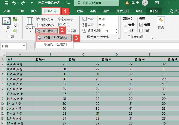Click the 星期三 header cell
The height and width of the screenshot is (125, 179).
pos(117,59)
